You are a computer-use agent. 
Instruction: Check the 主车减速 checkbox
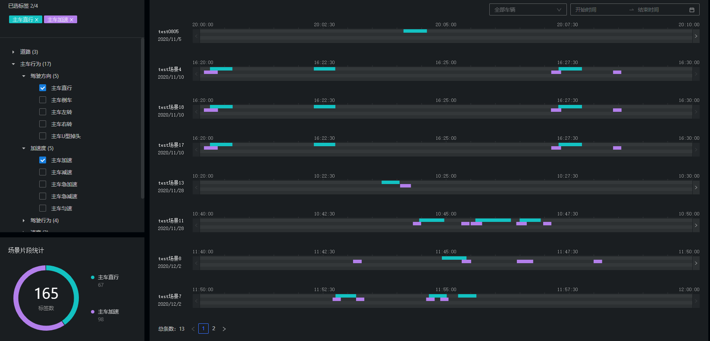point(43,172)
